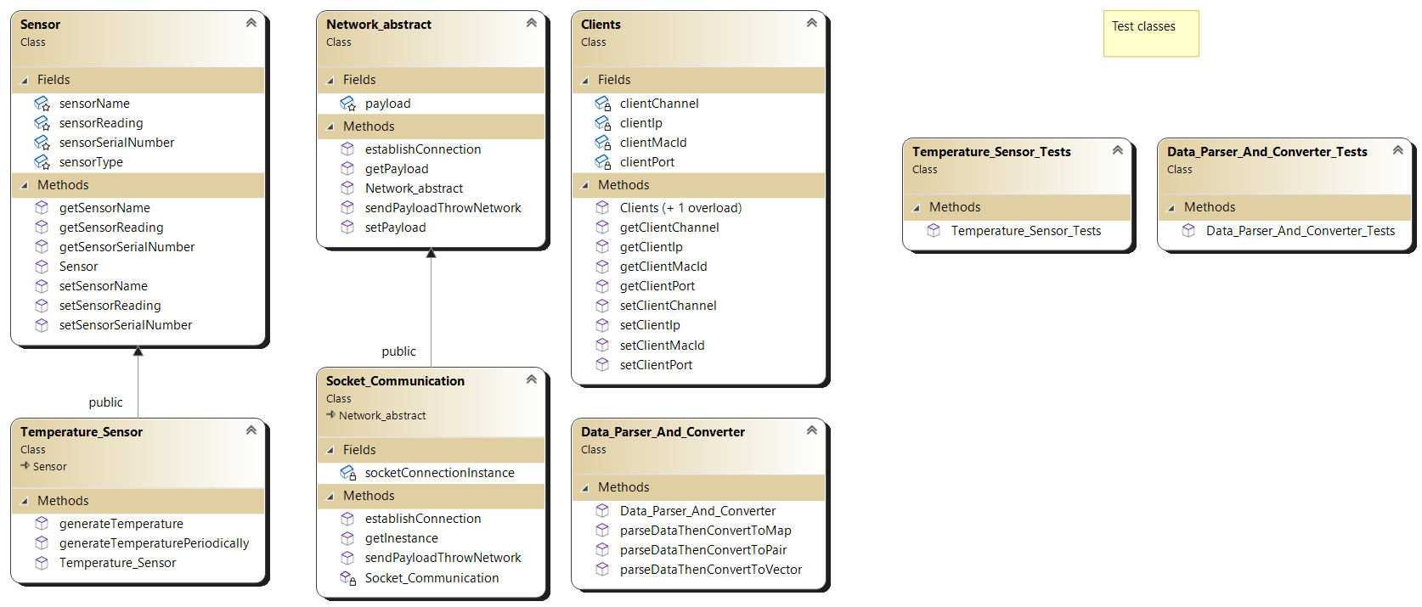Image resolution: width=1422 pixels, height=607 pixels.
Task: Click the clientIp private field icon
Action: pos(602,123)
